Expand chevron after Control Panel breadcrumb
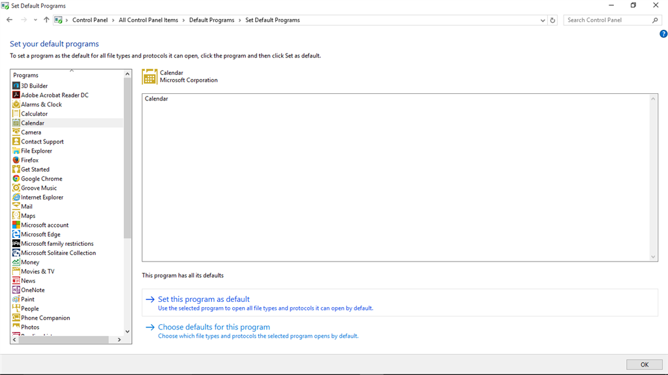 pyautogui.click(x=114, y=20)
